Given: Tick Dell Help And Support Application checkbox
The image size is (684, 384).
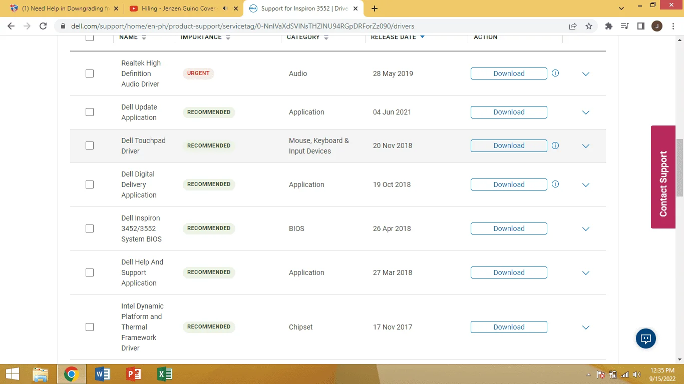Looking at the screenshot, I should 90,272.
